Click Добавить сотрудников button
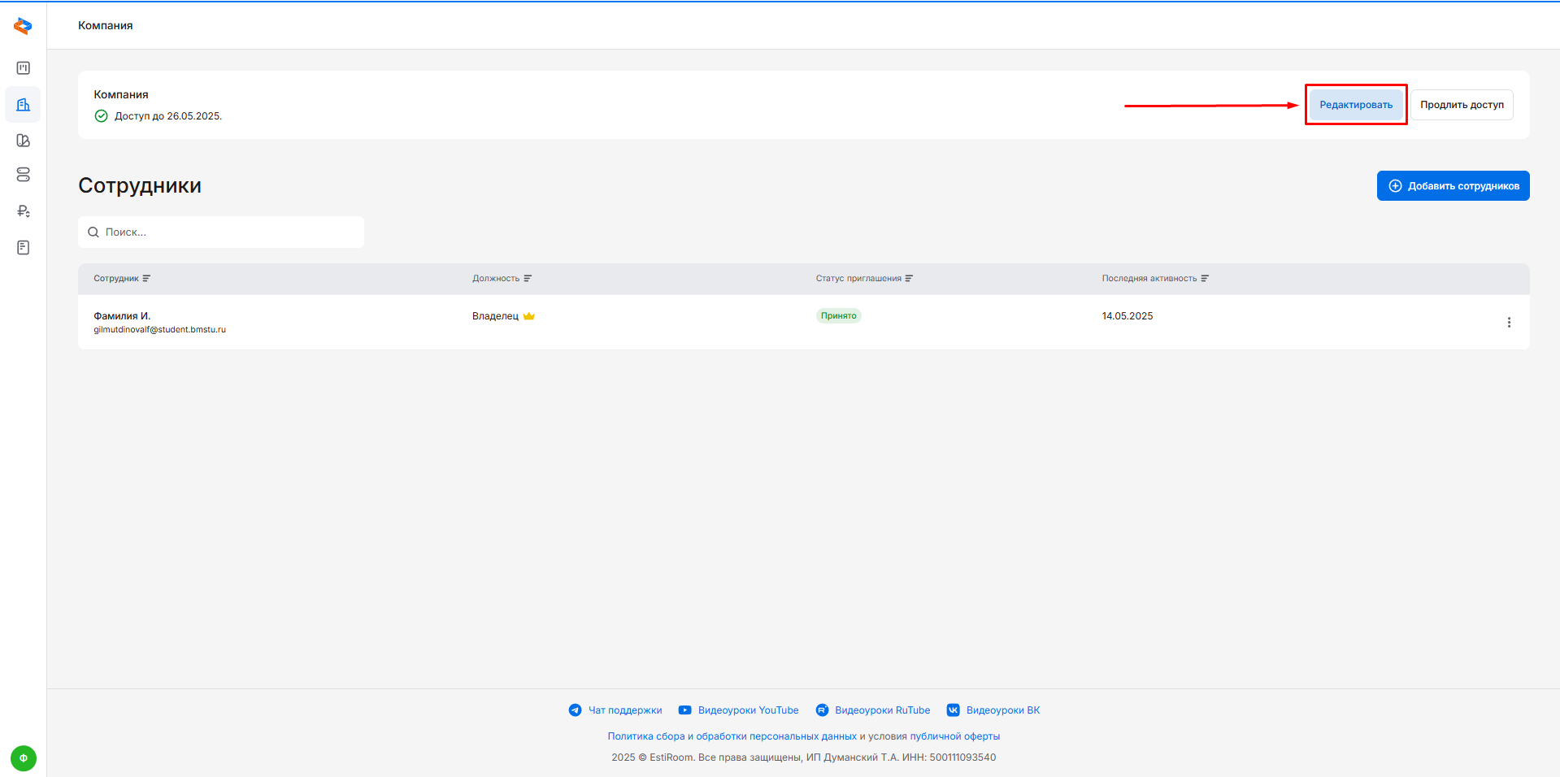Screen dimensions: 1560x777 click(1453, 186)
